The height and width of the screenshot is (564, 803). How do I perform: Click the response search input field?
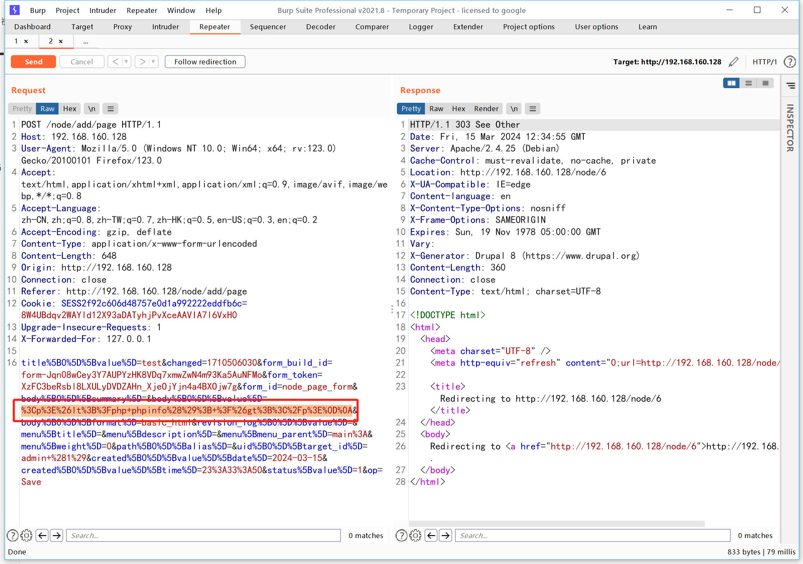coord(593,535)
